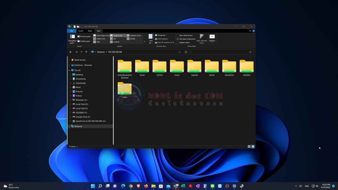Open the File menu
338x190 pixels.
(72, 31)
